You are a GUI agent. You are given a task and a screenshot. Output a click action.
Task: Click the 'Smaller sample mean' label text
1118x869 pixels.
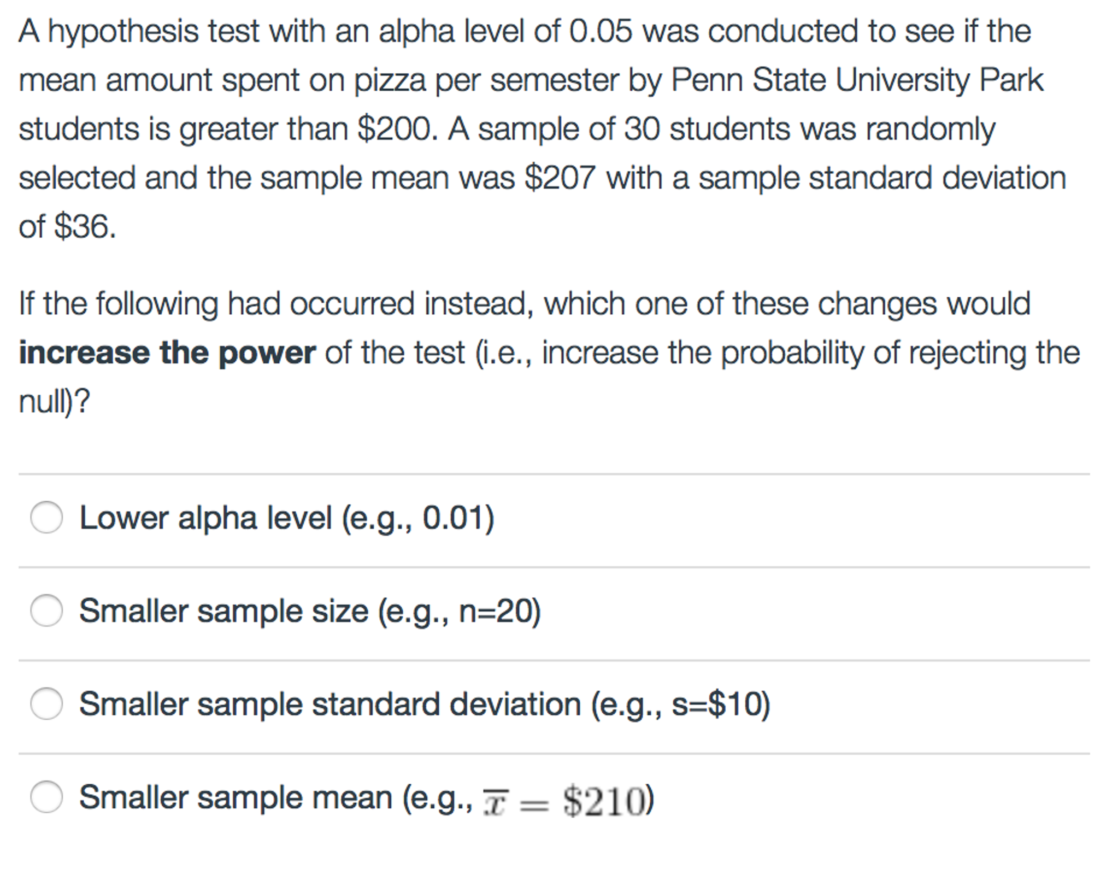[236, 797]
